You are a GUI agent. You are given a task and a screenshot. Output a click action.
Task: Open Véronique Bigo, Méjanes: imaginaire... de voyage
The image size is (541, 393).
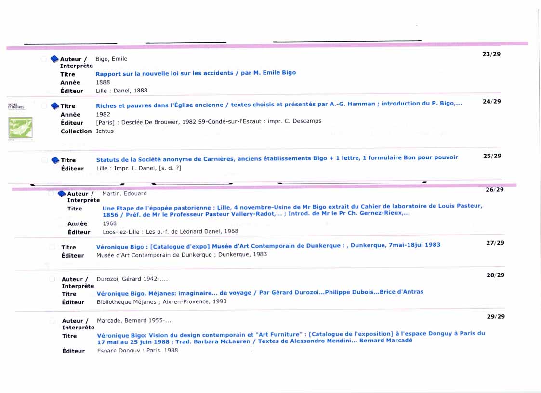(260, 293)
